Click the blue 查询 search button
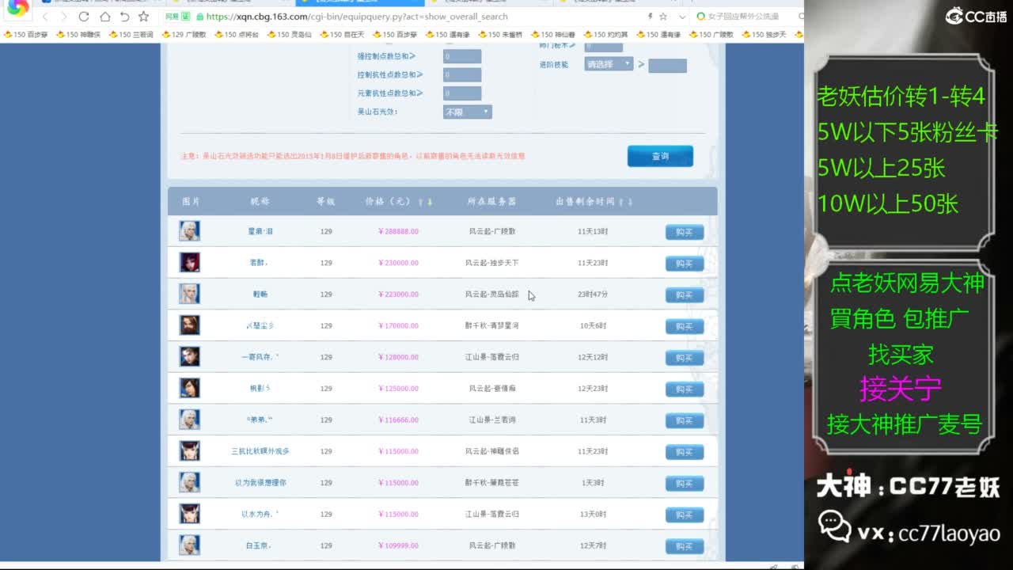This screenshot has height=570, width=1013. 660,156
